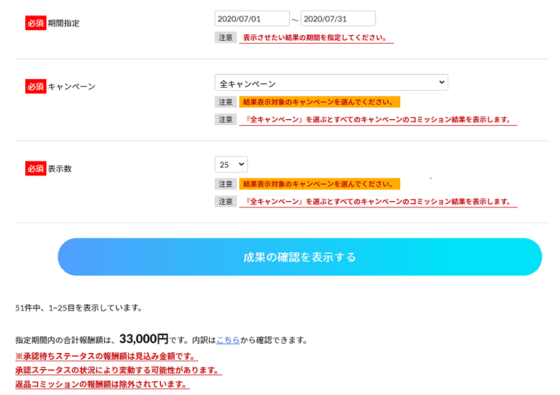Click the 承認待ちステータス warning line
Viewport: 560px width, 395px height.
[106, 356]
